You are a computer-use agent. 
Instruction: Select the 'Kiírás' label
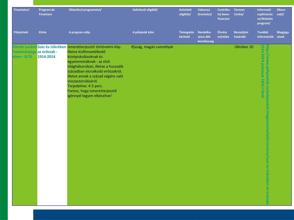coord(43,32)
